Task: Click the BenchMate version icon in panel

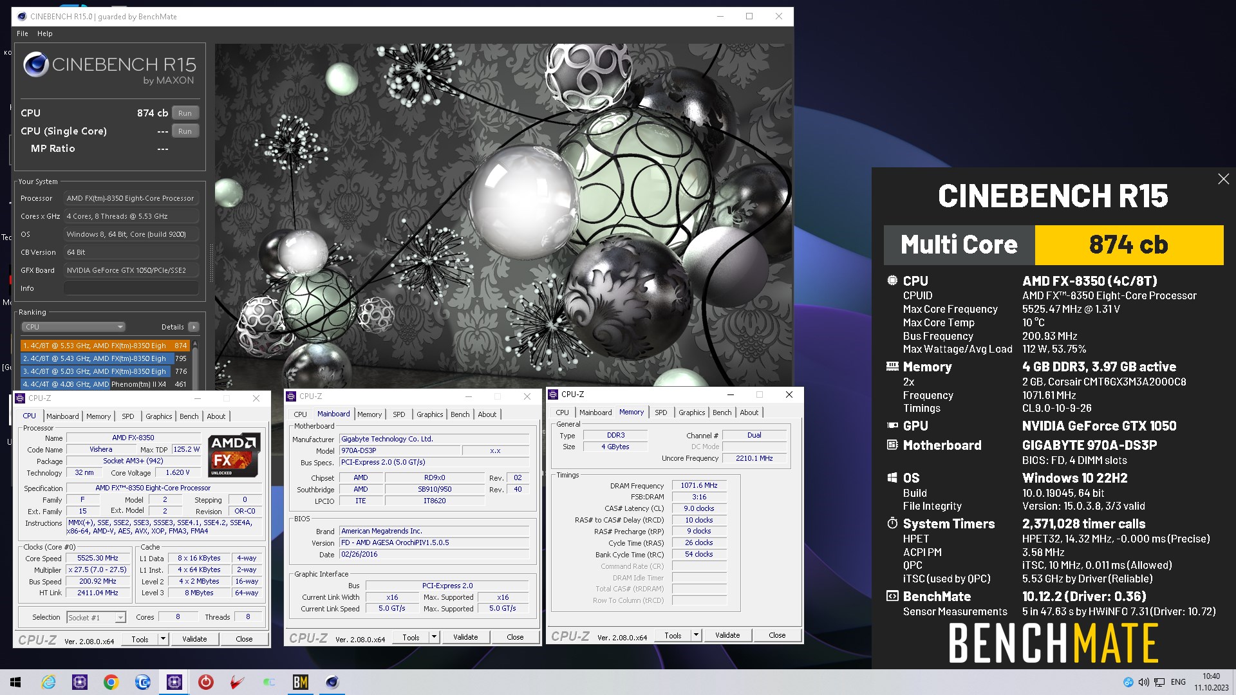Action: pos(892,596)
